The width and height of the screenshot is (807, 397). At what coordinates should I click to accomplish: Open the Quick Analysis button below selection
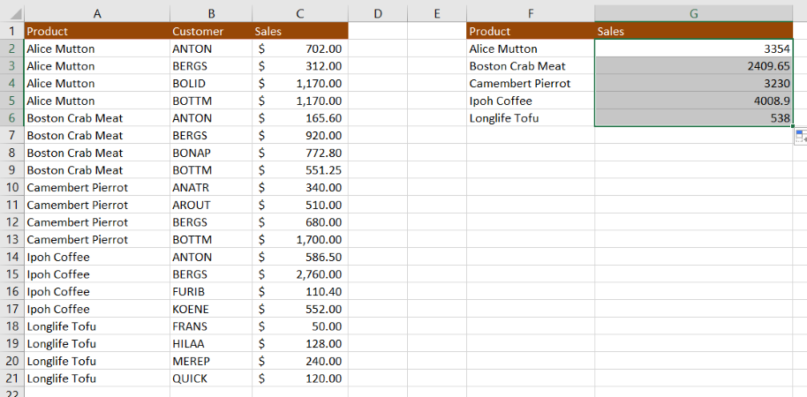click(801, 136)
